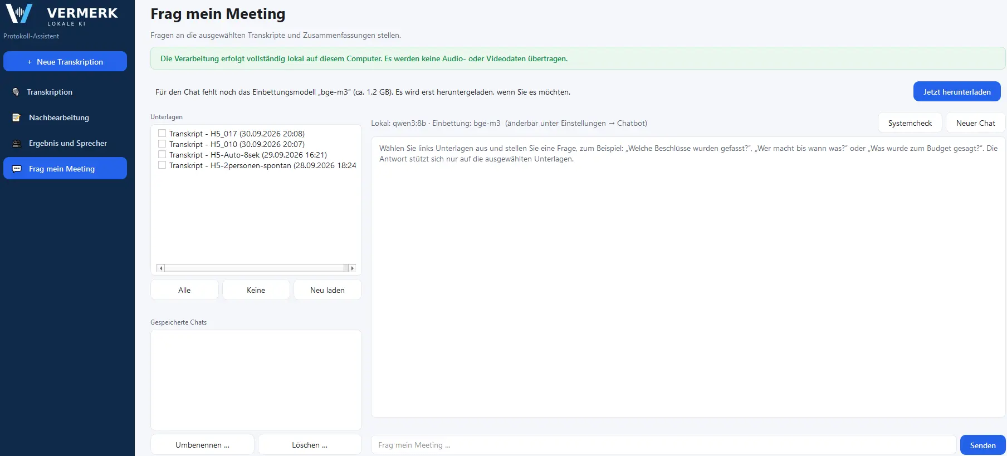Click the notepad icon beside Nachbearbeitung
The image size is (1007, 456).
click(x=17, y=117)
